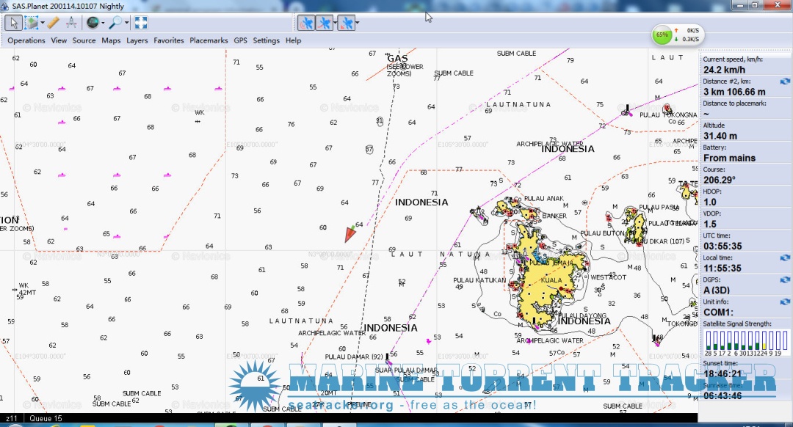Click the PULAU DAYONG map label
This screenshot has width=793, height=427.
point(582,315)
